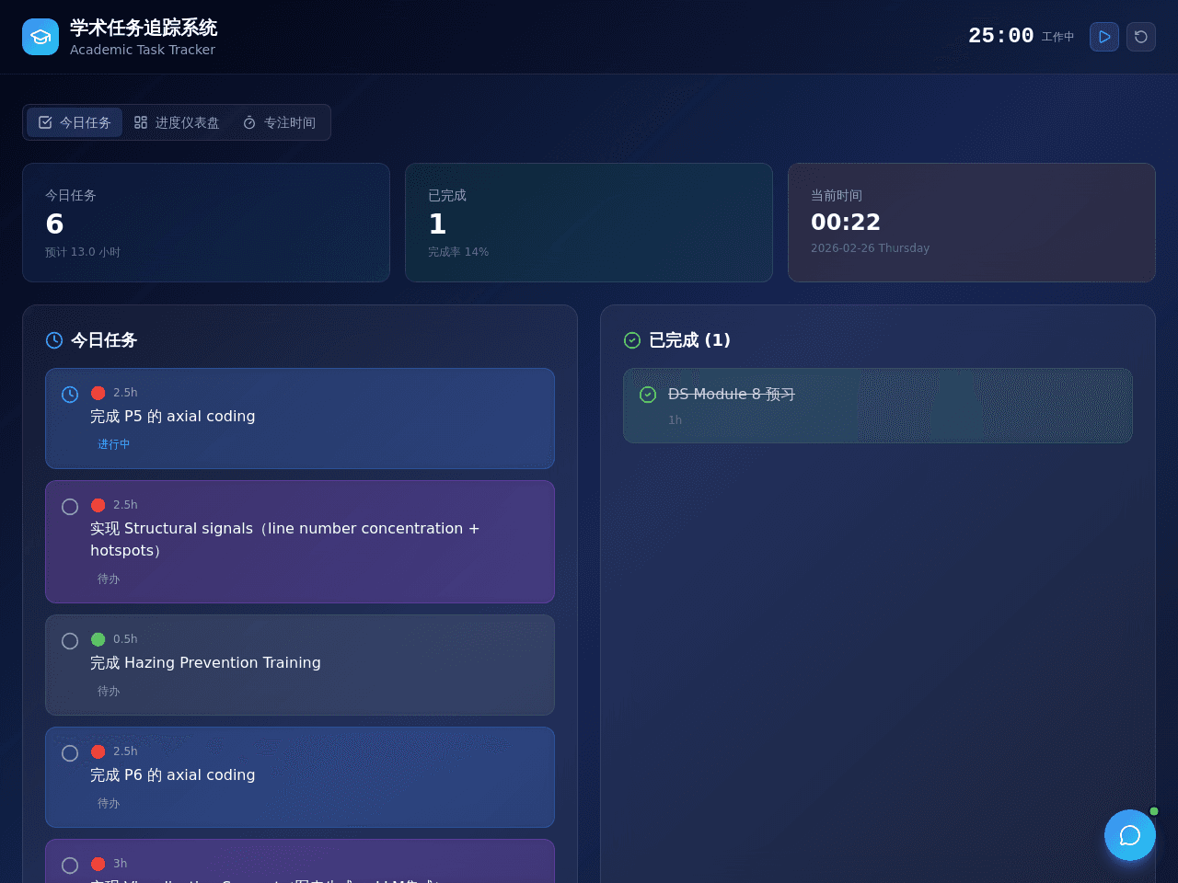
Task: Select task title 完成 P5 的 axial coding
Action: tap(173, 417)
